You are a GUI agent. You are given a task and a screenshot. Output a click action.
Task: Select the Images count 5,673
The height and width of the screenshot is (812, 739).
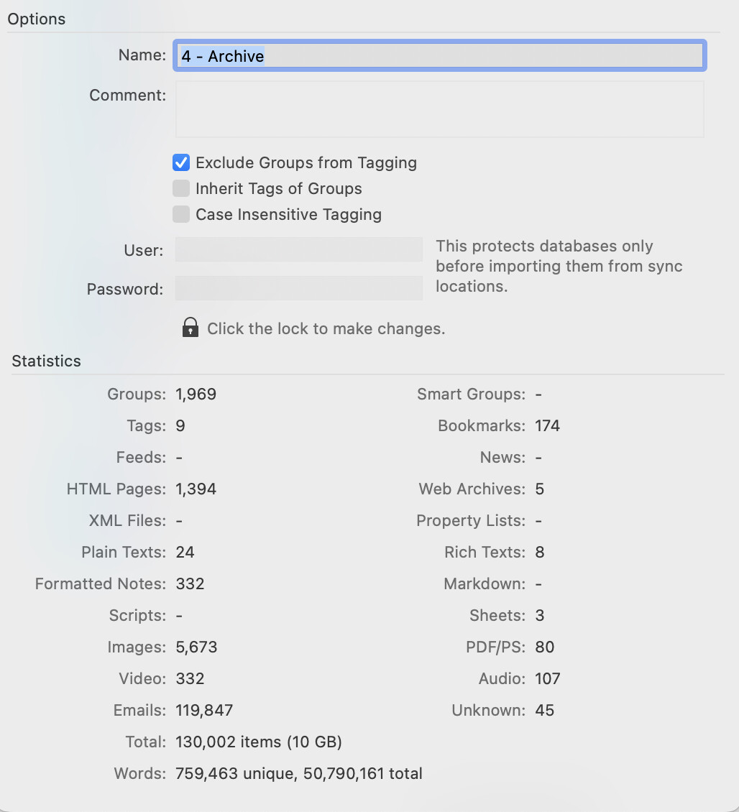click(196, 647)
